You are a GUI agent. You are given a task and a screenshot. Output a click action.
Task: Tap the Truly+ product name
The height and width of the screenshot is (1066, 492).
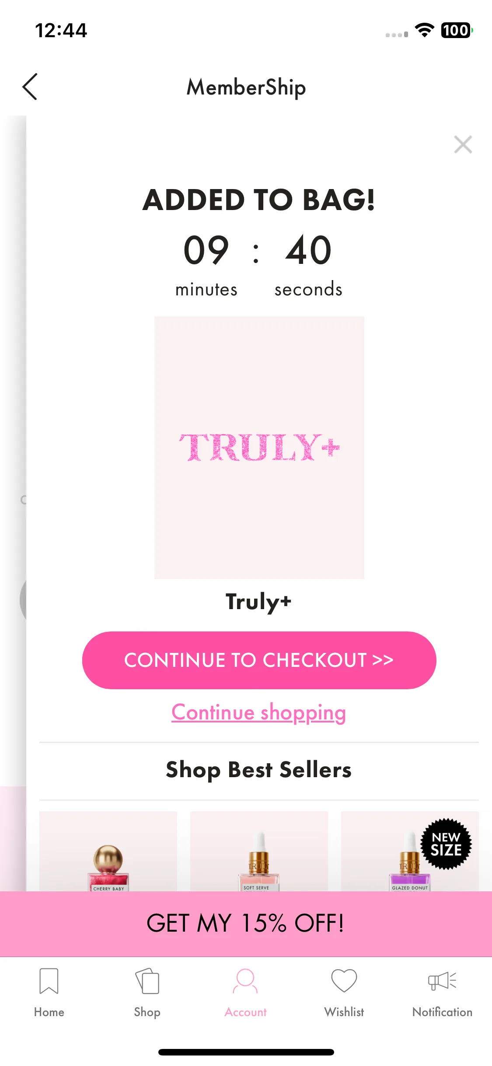pos(258,602)
